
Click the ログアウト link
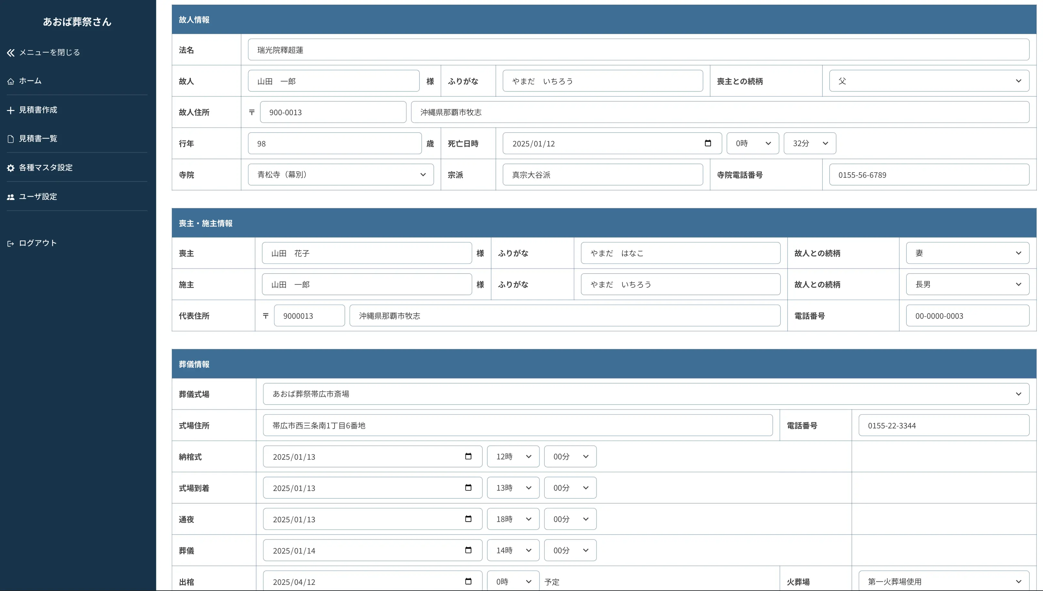coord(38,243)
